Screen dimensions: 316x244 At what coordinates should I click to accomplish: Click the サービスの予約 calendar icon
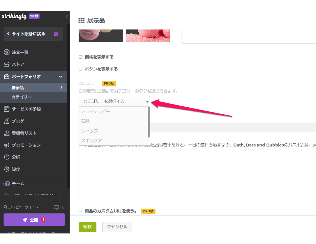(x=7, y=109)
